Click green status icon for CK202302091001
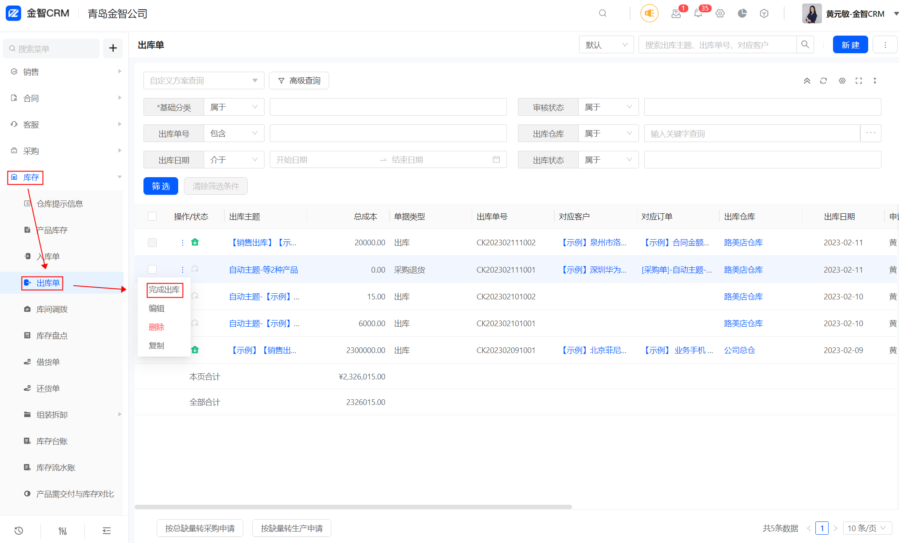899x543 pixels. click(x=195, y=350)
